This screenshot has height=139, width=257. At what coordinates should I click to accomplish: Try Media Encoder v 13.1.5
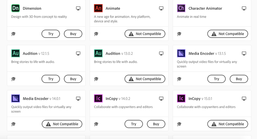(x=217, y=79)
